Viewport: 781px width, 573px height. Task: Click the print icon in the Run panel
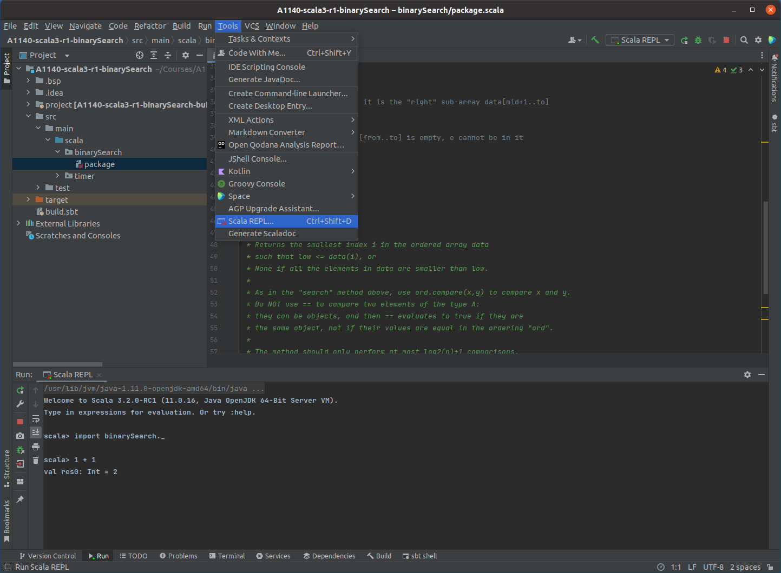(36, 447)
